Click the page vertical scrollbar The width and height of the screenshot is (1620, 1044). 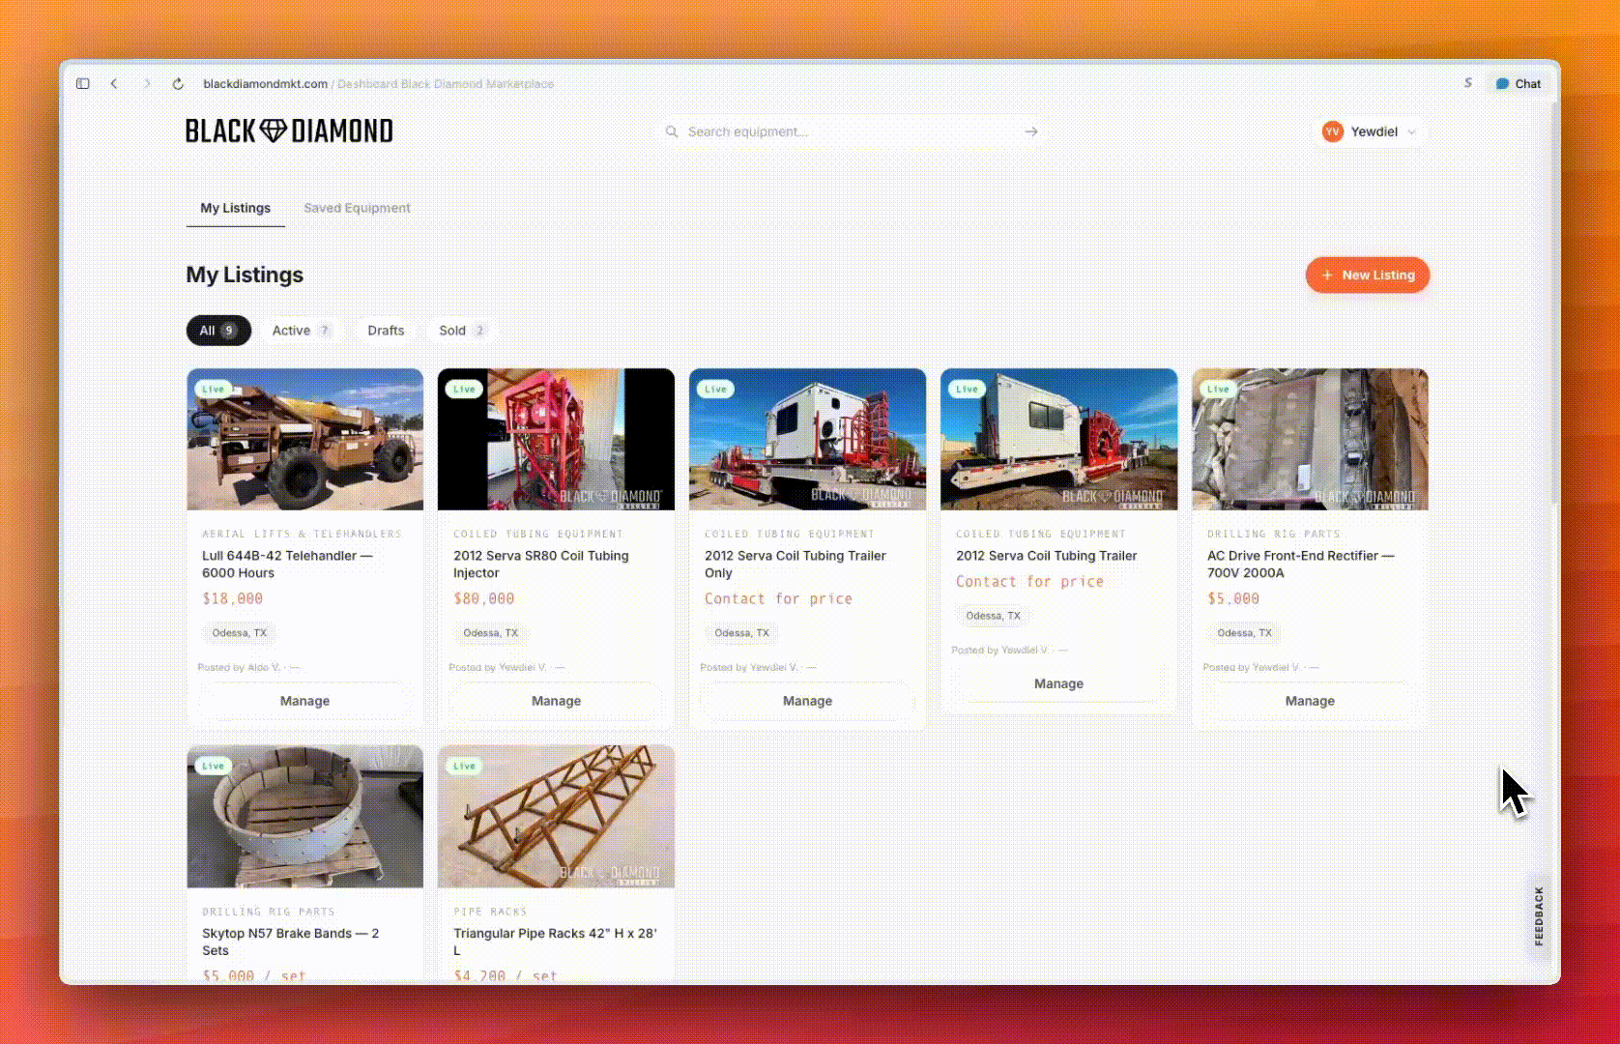click(1554, 304)
